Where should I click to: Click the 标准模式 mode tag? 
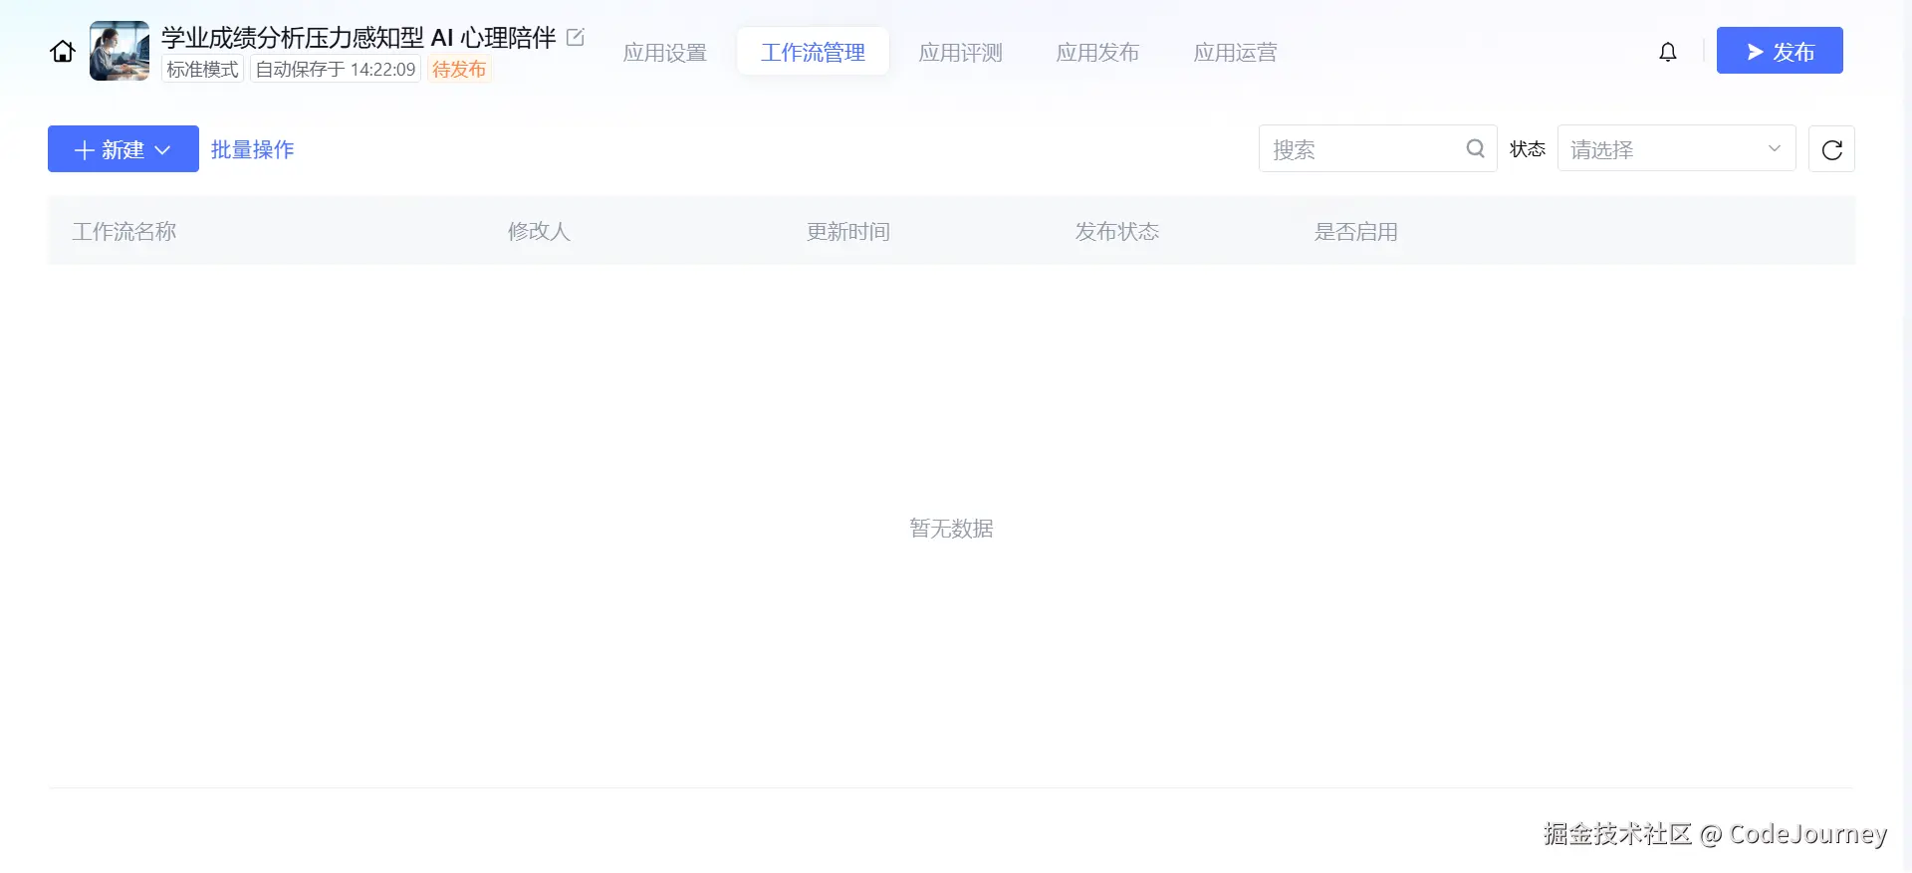tap(203, 69)
